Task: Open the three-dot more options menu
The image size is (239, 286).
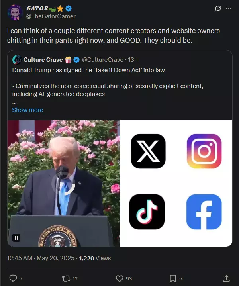Action: (x=229, y=8)
